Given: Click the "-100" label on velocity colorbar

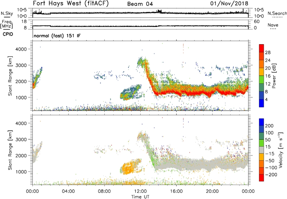Looking at the screenshot, I should pyautogui.click(x=271, y=168).
